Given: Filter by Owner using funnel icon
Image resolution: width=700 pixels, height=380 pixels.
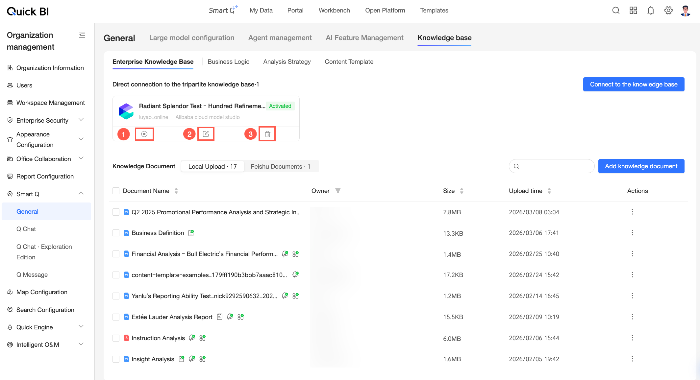Looking at the screenshot, I should [x=337, y=191].
